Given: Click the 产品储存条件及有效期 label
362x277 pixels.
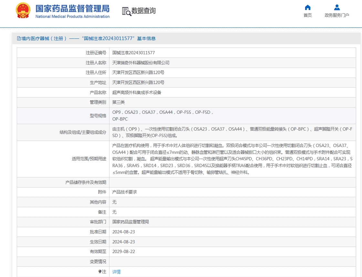Looking at the screenshot, I should 86,182.
